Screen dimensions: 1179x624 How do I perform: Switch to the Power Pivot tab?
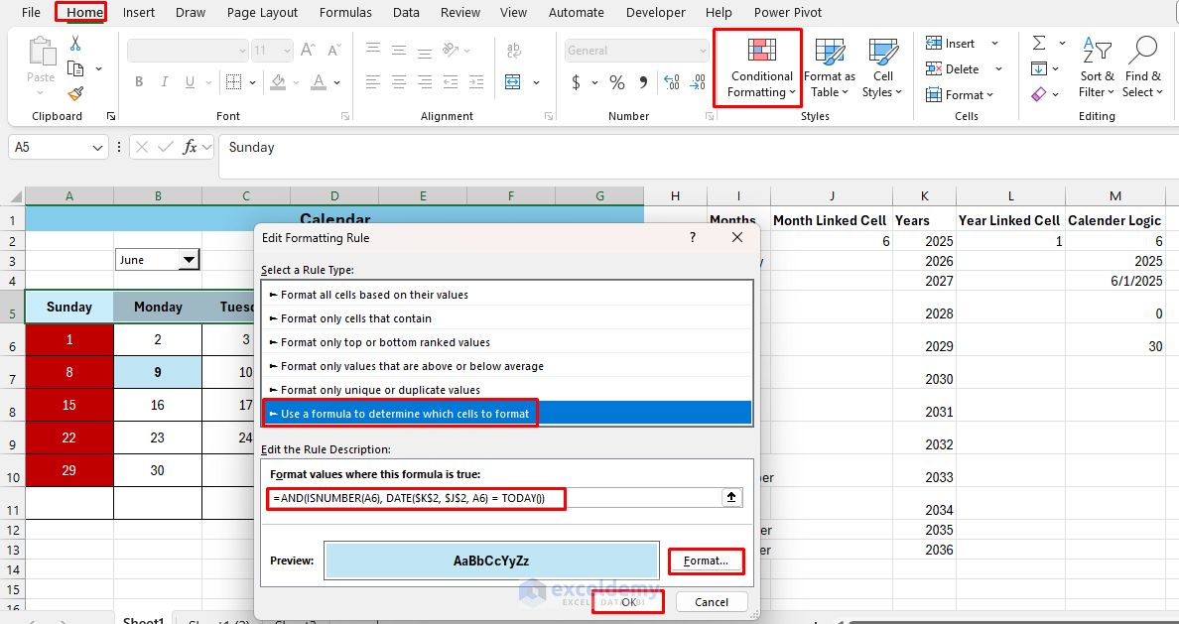point(788,12)
